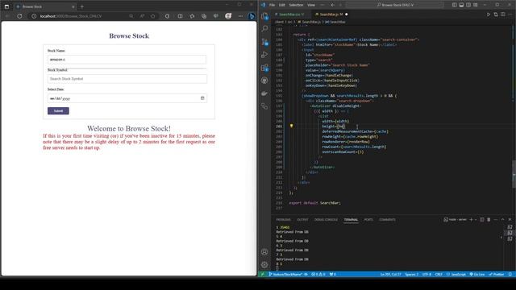Go back with the VS Code navigation arrow

click(333, 5)
